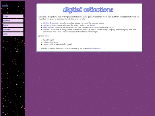Open the 88x31 buttons link

[x=49, y=27]
